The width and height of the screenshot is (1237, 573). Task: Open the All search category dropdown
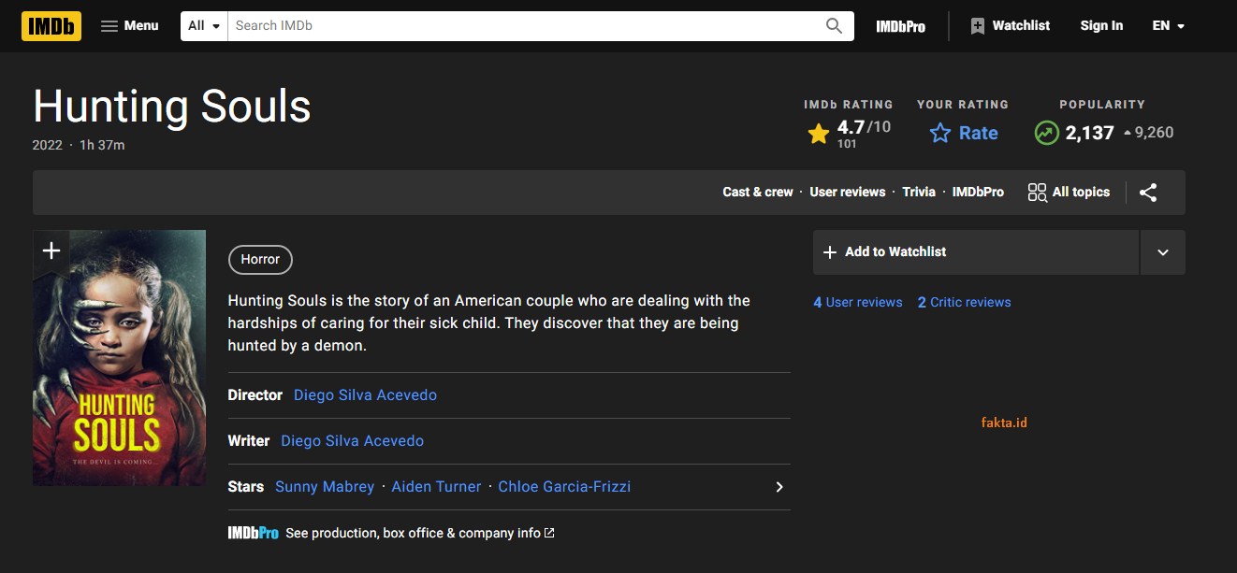click(x=204, y=26)
